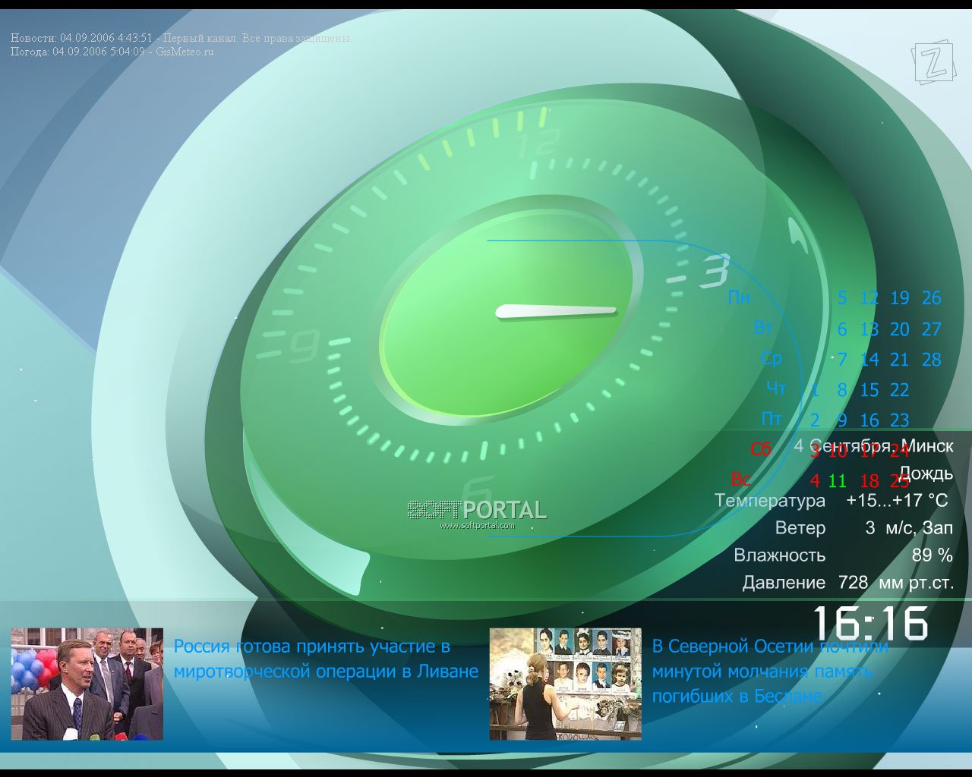This screenshot has height=777, width=972.
Task: Select the green date 11 in calendar
Action: click(837, 481)
